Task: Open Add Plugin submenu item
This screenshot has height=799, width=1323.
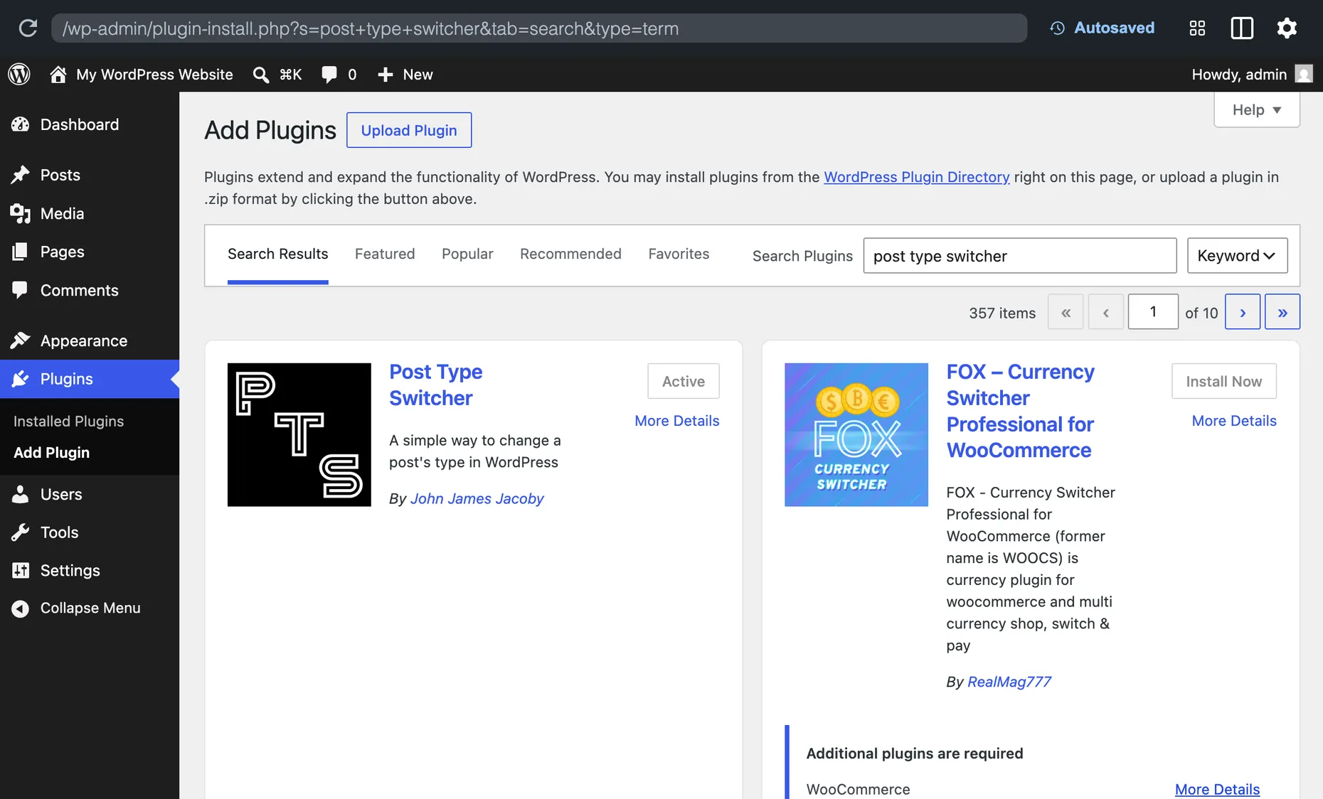Action: click(51, 453)
